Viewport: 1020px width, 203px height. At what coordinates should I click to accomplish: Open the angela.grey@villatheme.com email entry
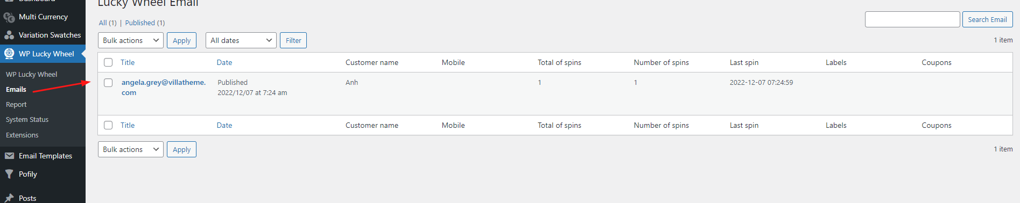click(x=164, y=88)
